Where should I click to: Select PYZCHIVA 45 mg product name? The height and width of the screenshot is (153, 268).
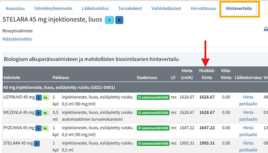click(19, 128)
